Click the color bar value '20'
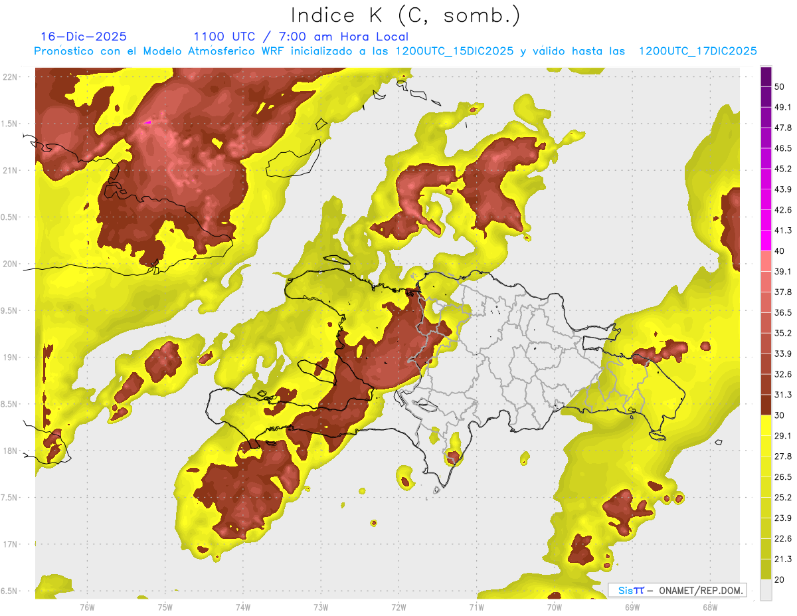The image size is (797, 616). click(780, 579)
